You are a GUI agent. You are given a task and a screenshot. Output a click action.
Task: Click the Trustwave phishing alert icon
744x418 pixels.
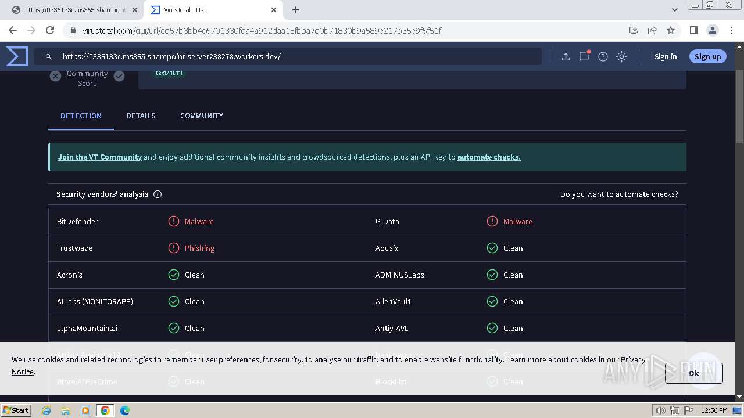(174, 248)
